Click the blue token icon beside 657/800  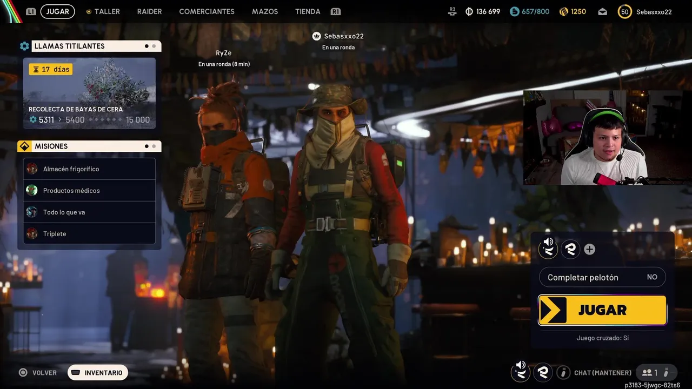click(x=515, y=11)
